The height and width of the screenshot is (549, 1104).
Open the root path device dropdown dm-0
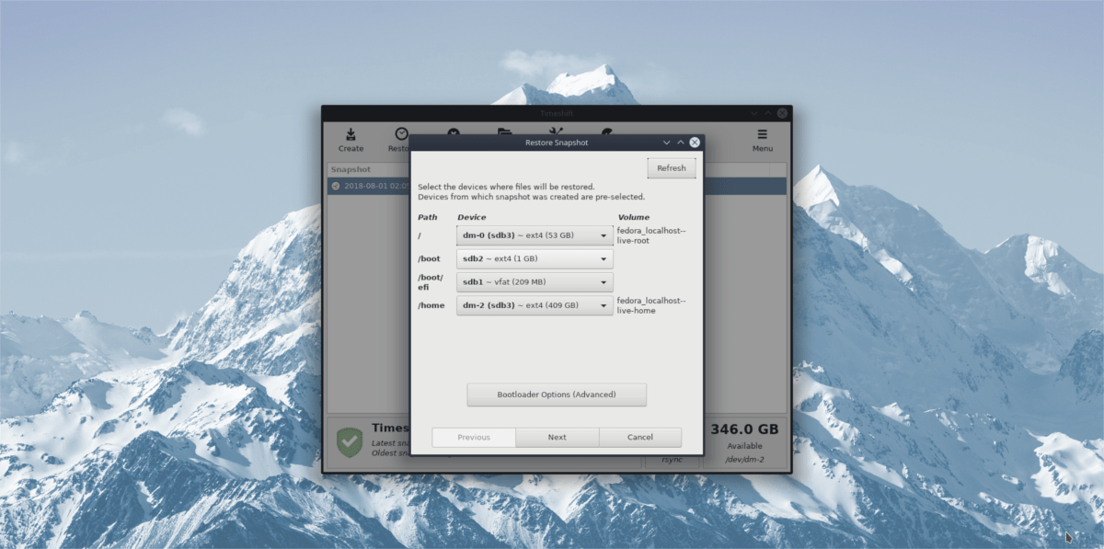(535, 234)
